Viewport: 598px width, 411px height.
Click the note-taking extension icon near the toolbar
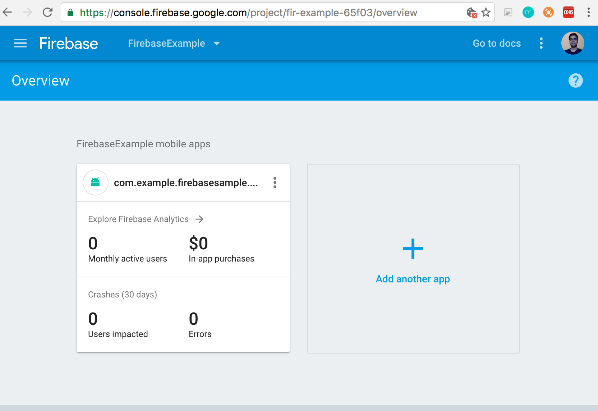[508, 12]
